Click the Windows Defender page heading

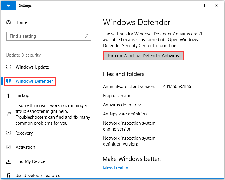[x=137, y=22]
